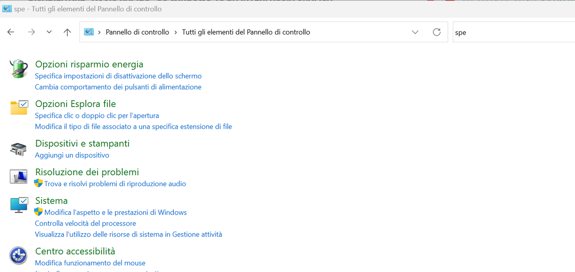Expand the chevron before Pannello di controllo
Viewport: 575px width, 272px height.
(x=99, y=32)
